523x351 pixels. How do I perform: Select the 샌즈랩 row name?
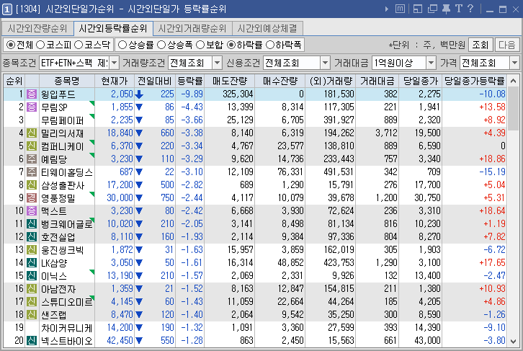click(53, 315)
